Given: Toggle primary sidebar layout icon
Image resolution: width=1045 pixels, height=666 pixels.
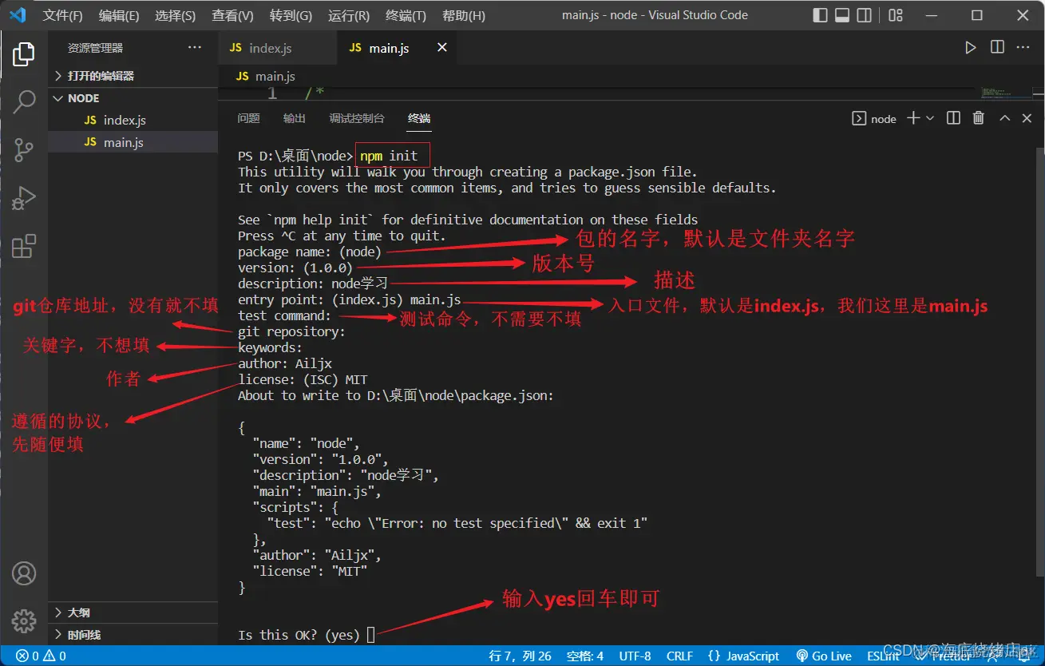Looking at the screenshot, I should coord(820,15).
